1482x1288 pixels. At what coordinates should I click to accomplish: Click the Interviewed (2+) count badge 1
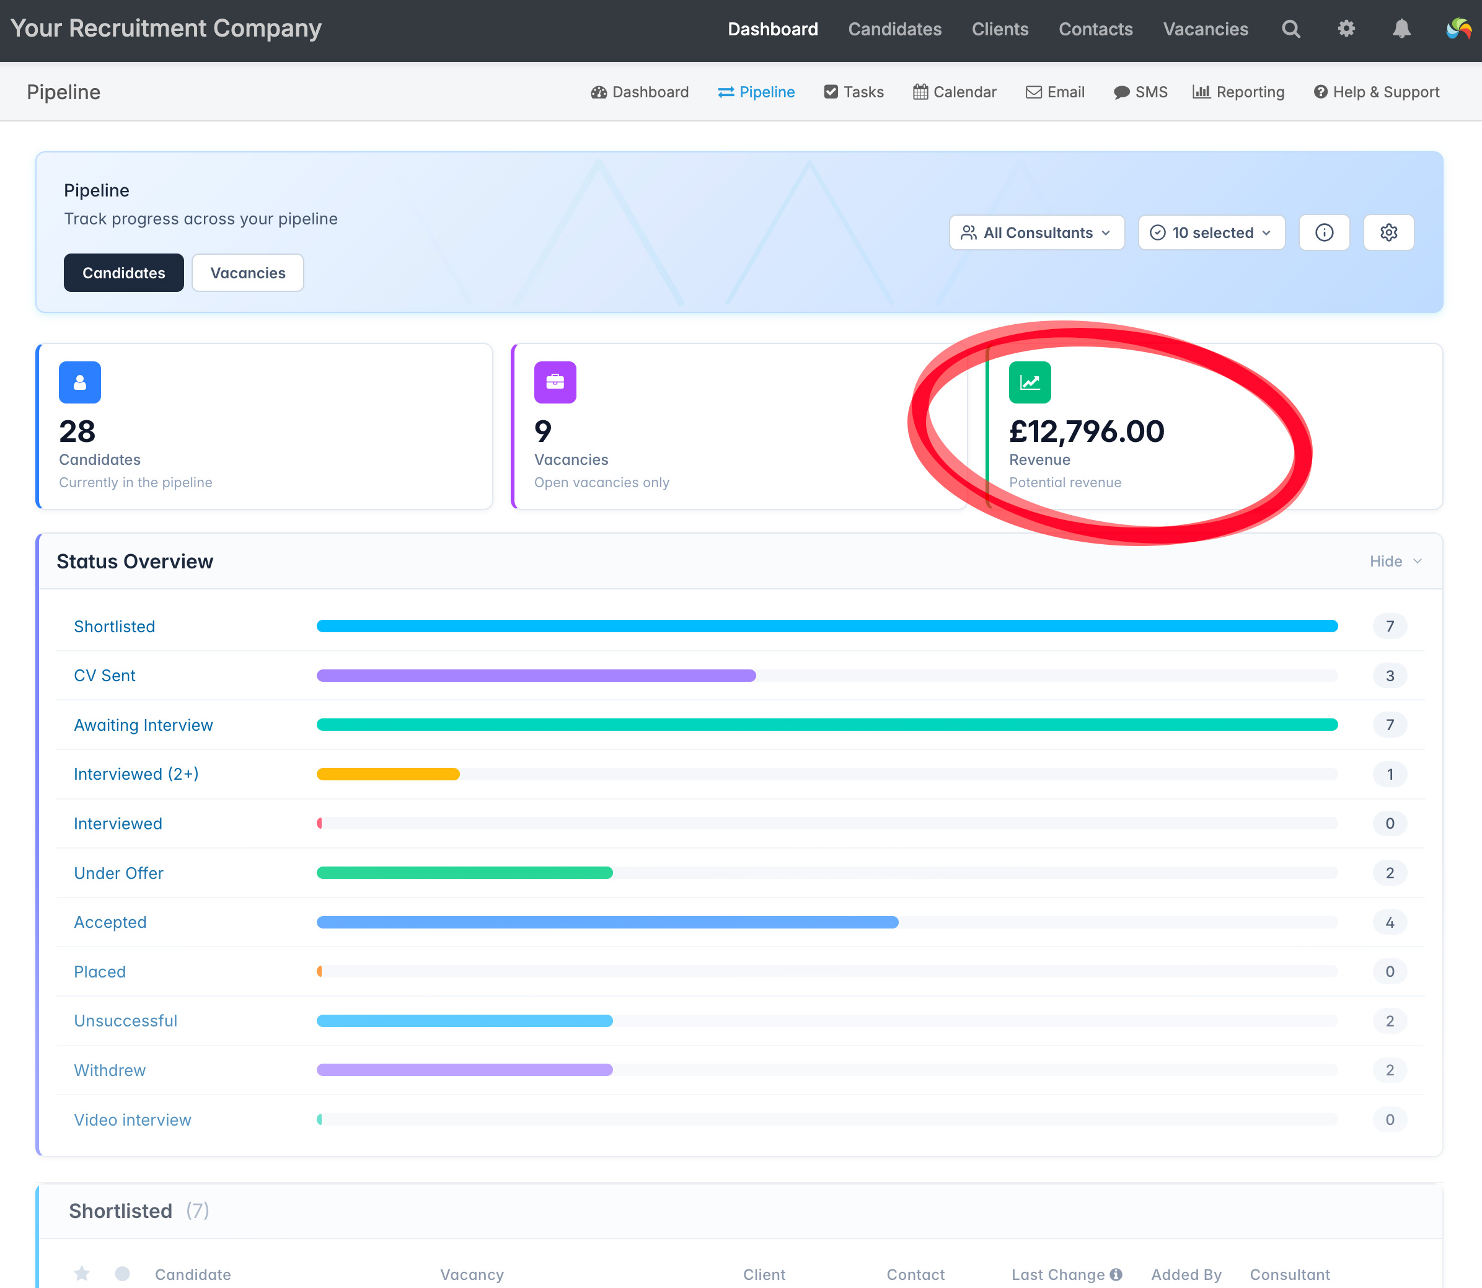click(x=1389, y=774)
